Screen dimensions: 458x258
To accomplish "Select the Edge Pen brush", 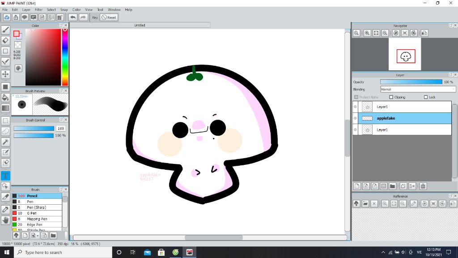I will (x=37, y=225).
